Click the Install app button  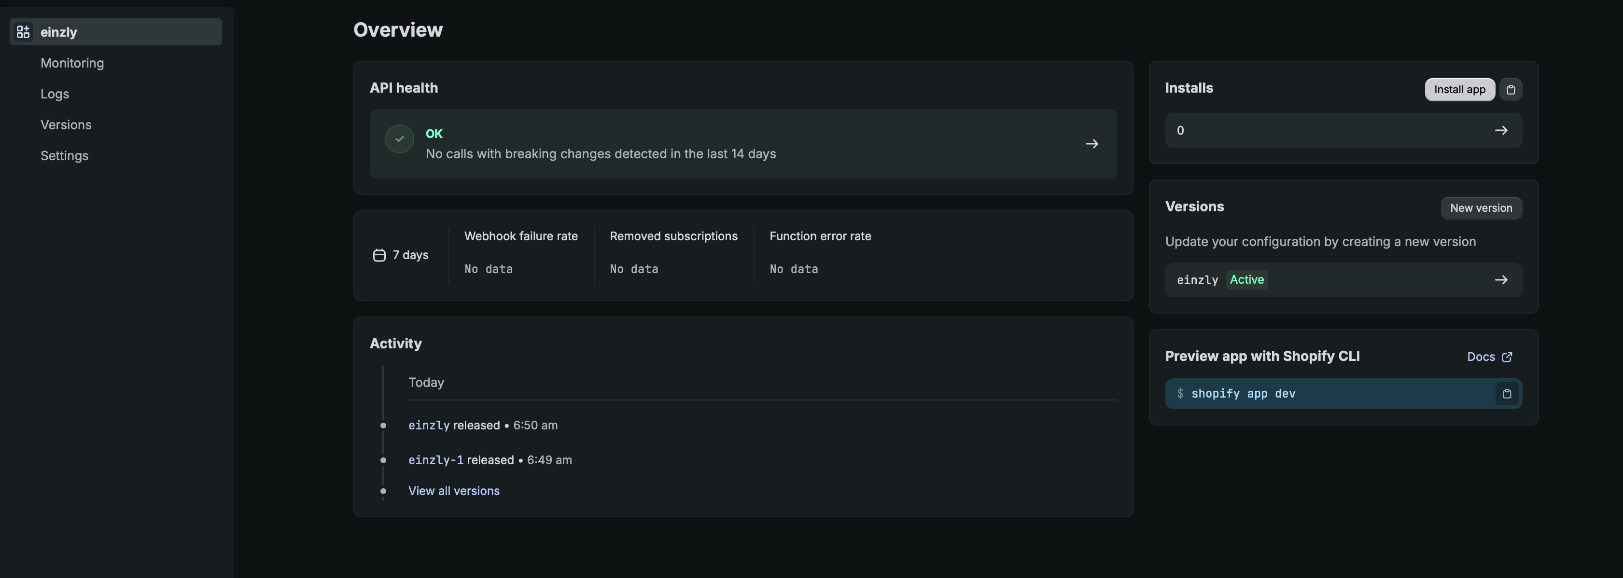(1459, 89)
